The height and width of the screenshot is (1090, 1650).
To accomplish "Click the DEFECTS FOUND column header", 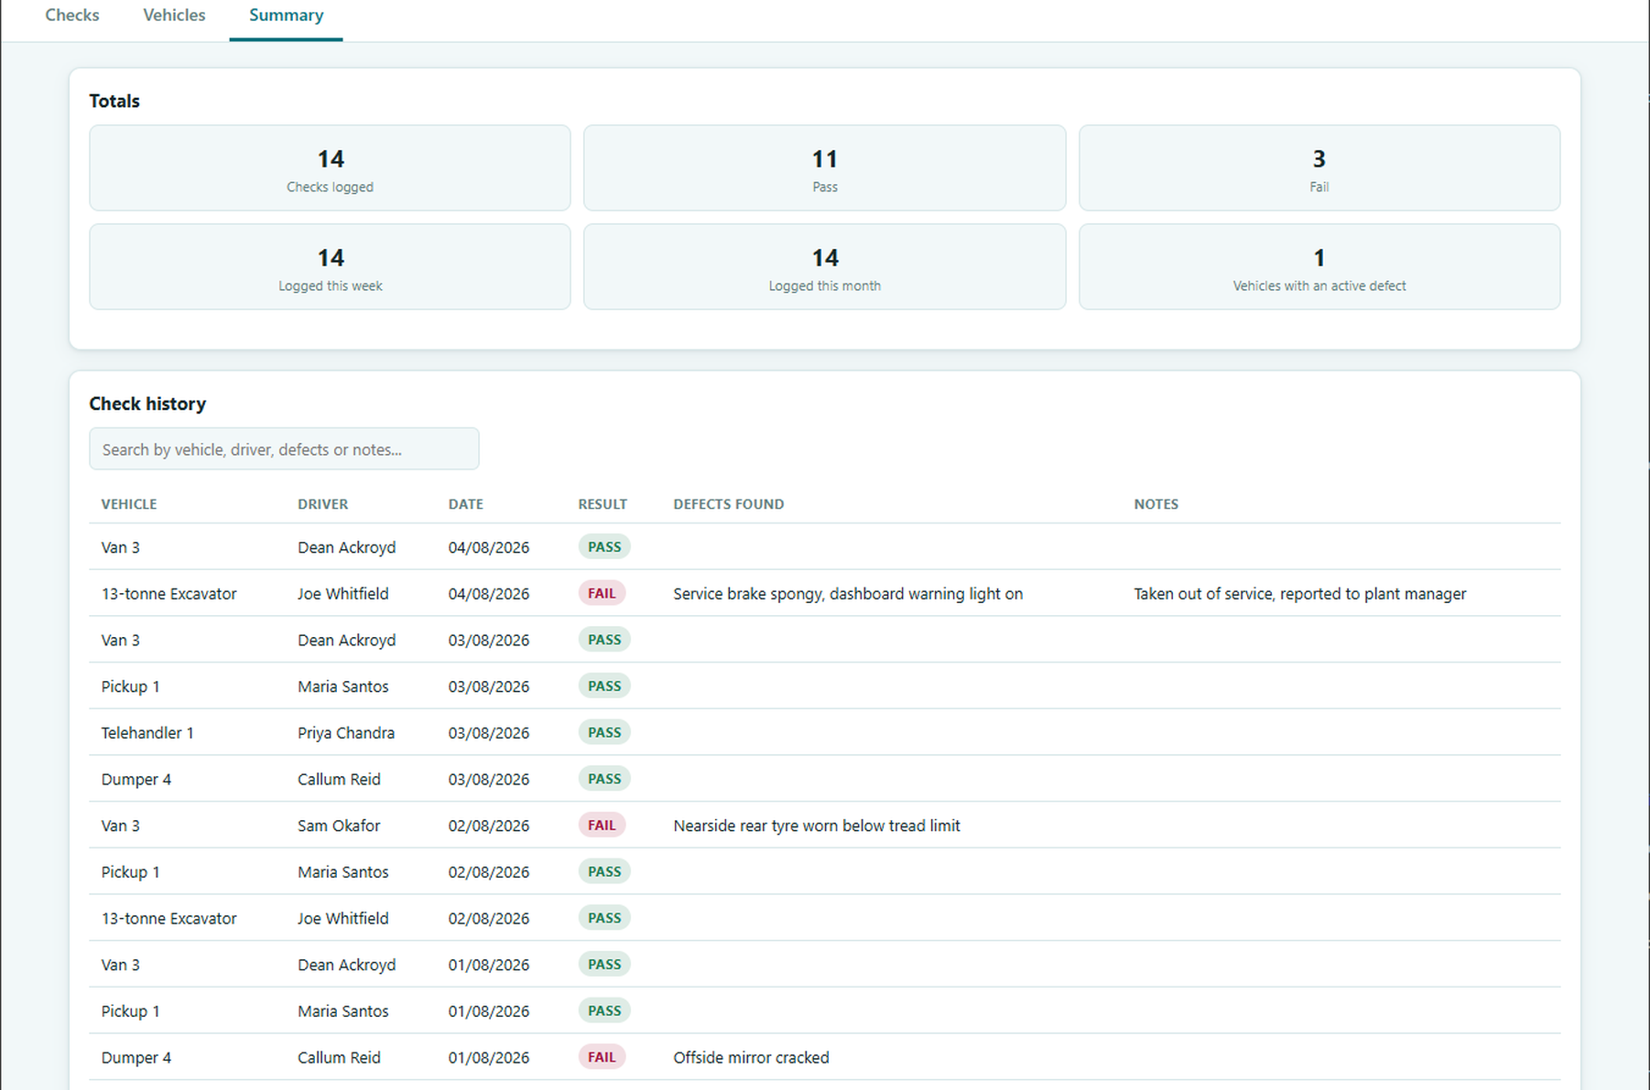I will 728,504.
